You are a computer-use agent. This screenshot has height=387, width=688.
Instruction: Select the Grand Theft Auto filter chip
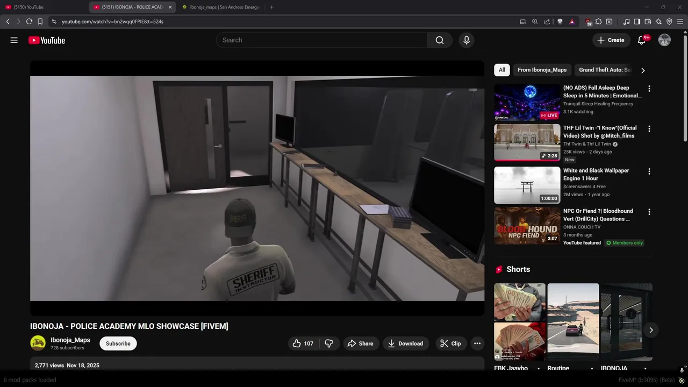[604, 70]
